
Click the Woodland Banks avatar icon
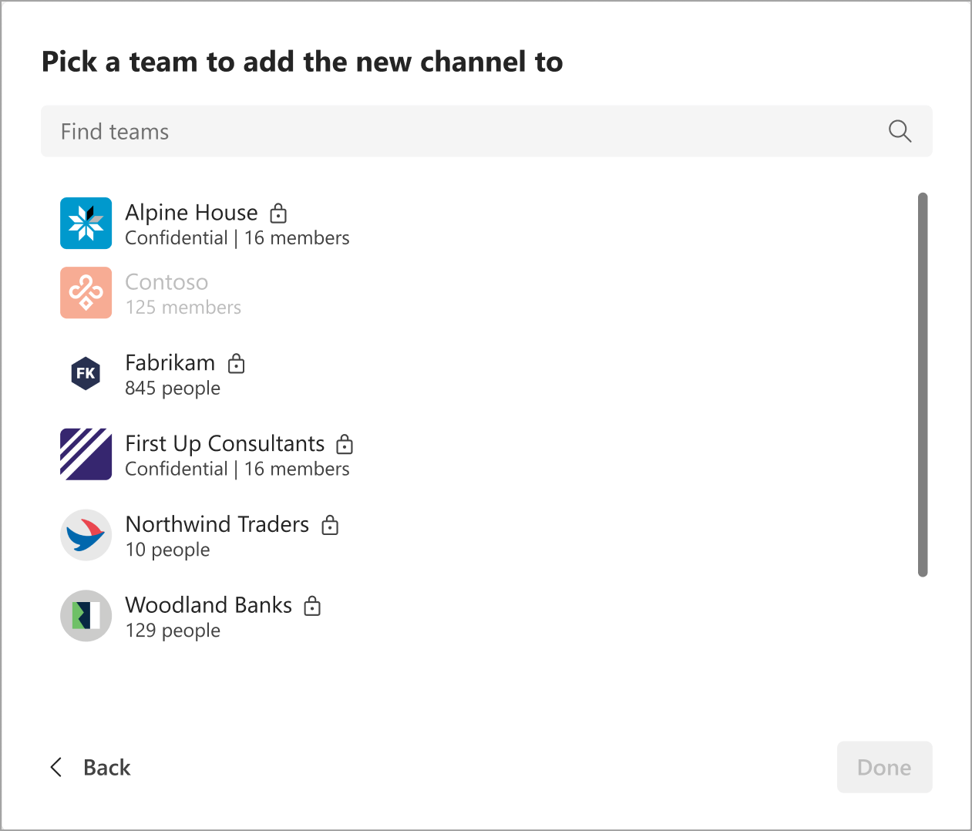coord(86,616)
